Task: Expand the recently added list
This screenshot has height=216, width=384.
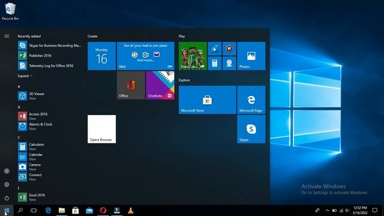Action: point(25,76)
